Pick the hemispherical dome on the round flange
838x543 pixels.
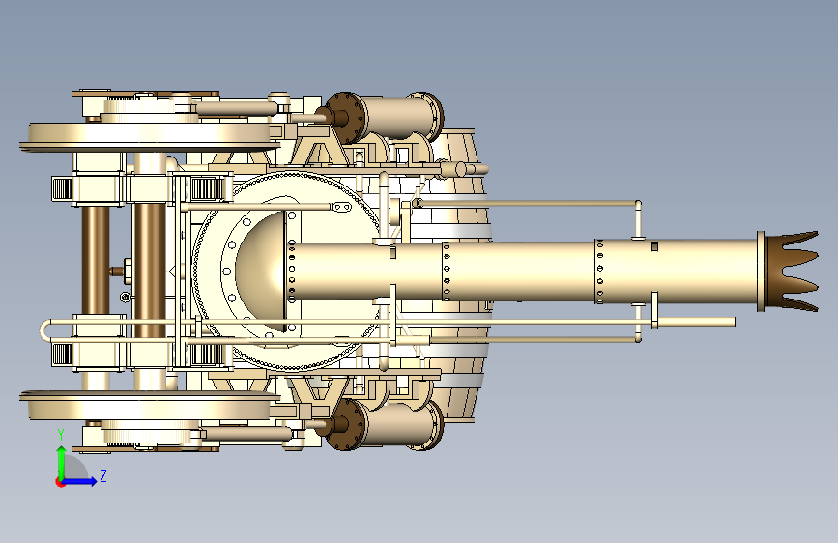tap(261, 271)
